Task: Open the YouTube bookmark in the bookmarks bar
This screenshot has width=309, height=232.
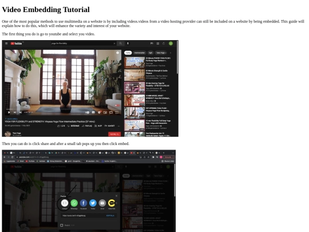Action: [x=30, y=161]
